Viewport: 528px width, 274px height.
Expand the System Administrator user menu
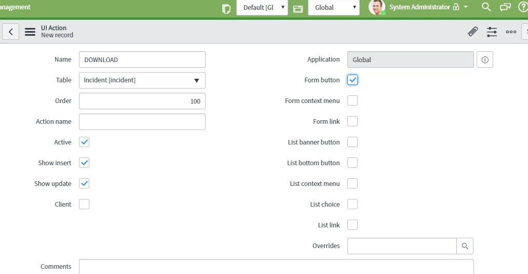tap(466, 7)
